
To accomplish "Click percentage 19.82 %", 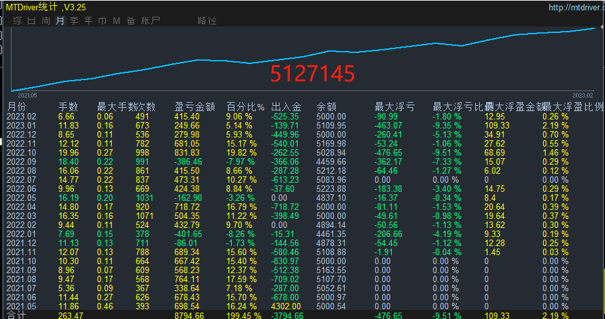I will click(x=241, y=153).
